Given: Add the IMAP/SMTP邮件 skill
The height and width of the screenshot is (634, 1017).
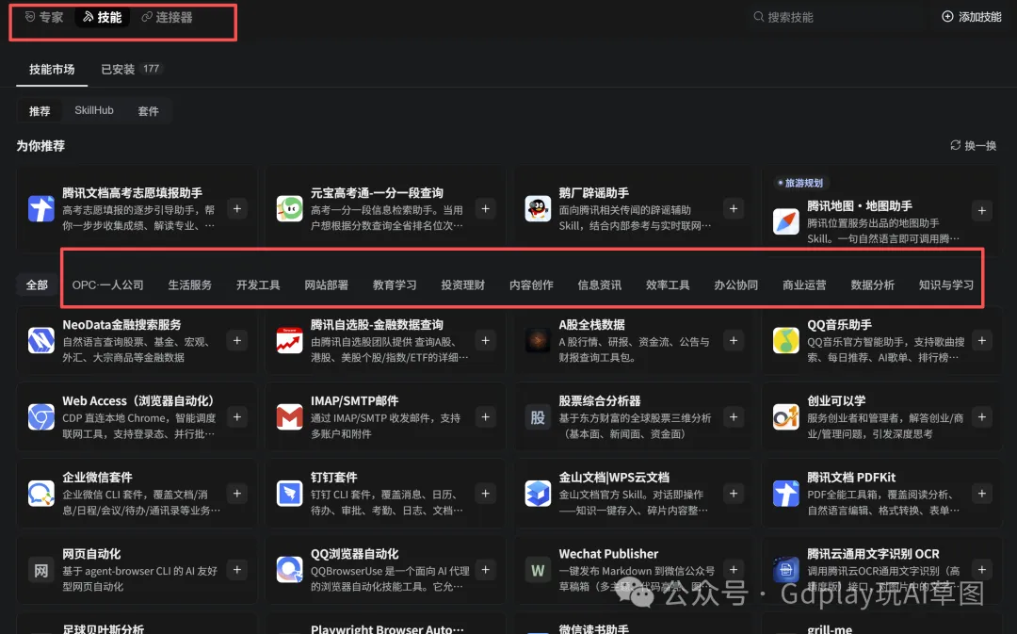Looking at the screenshot, I should pyautogui.click(x=485, y=417).
